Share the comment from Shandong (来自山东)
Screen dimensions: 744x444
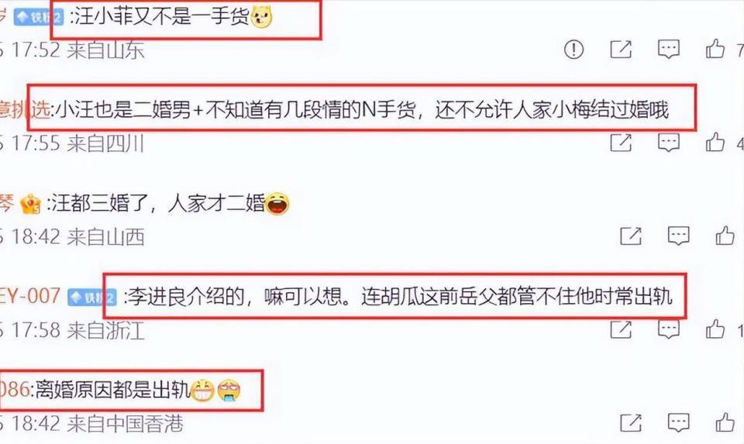point(621,49)
